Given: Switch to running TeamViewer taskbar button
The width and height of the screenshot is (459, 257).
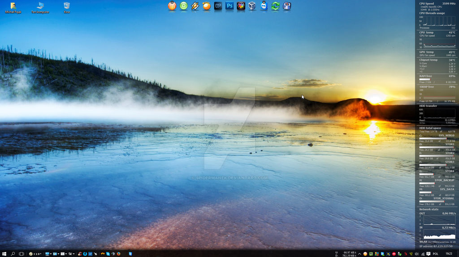Looking at the screenshot, I should coord(130,254).
